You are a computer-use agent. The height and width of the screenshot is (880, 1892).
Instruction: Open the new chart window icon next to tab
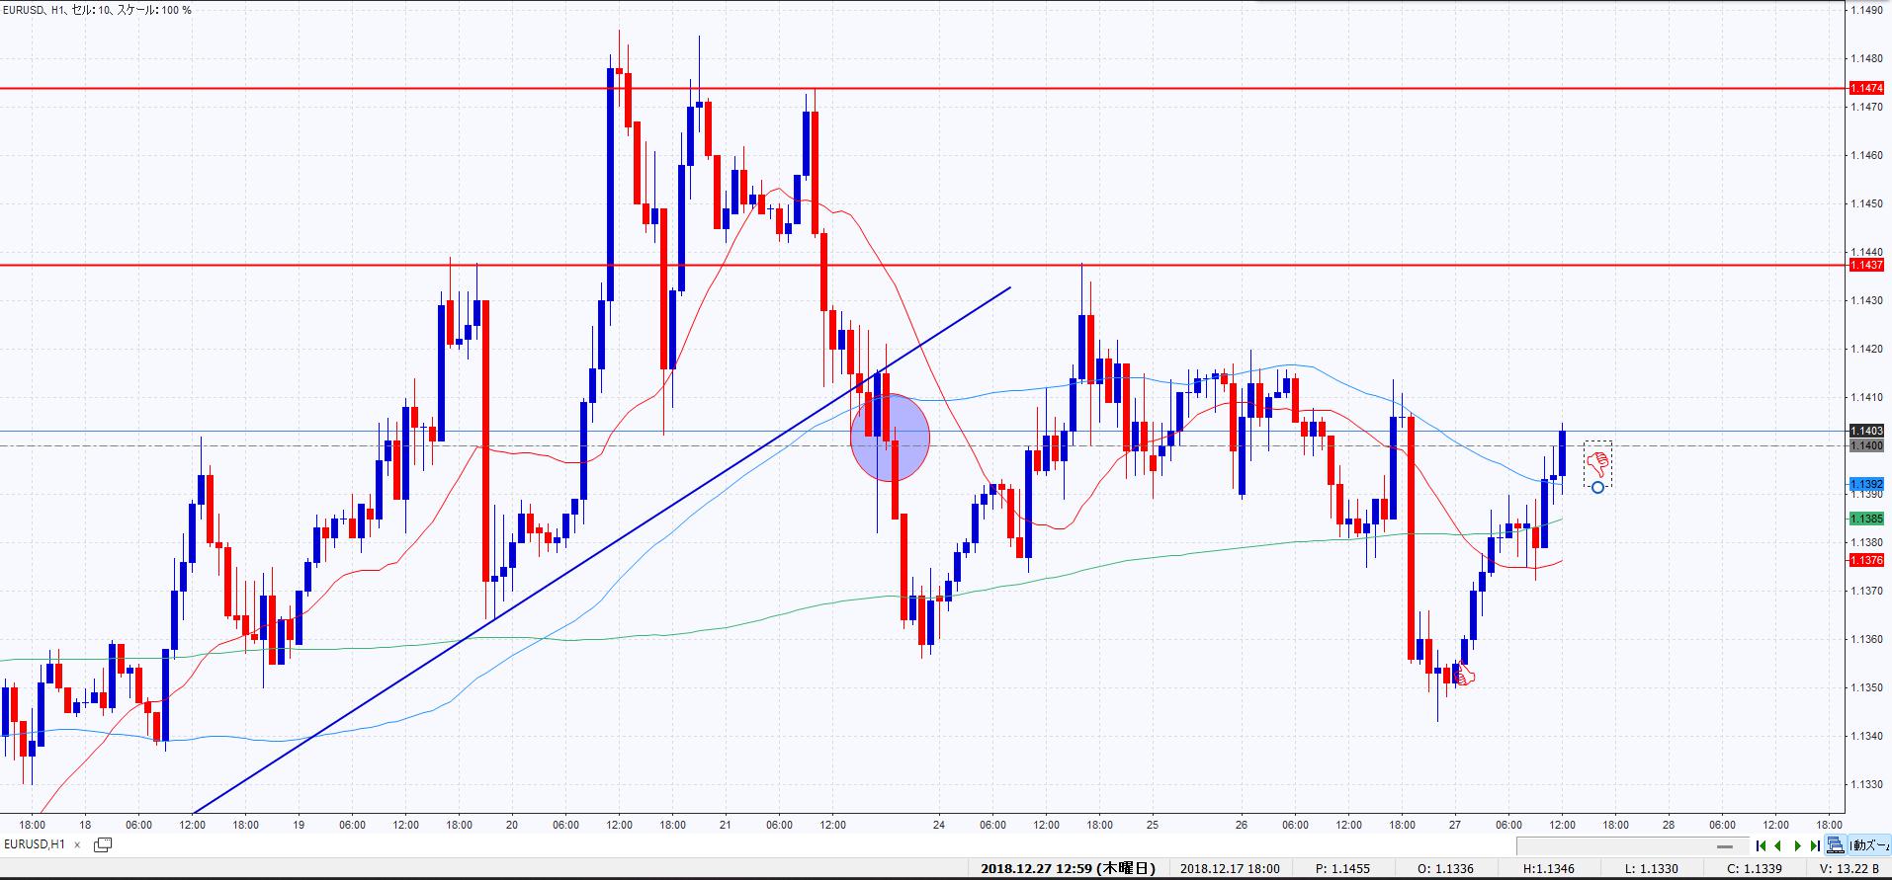pos(103,844)
